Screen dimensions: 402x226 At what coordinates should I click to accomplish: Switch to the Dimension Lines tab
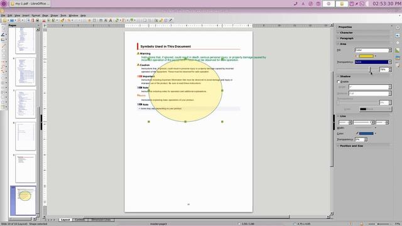(x=101, y=220)
